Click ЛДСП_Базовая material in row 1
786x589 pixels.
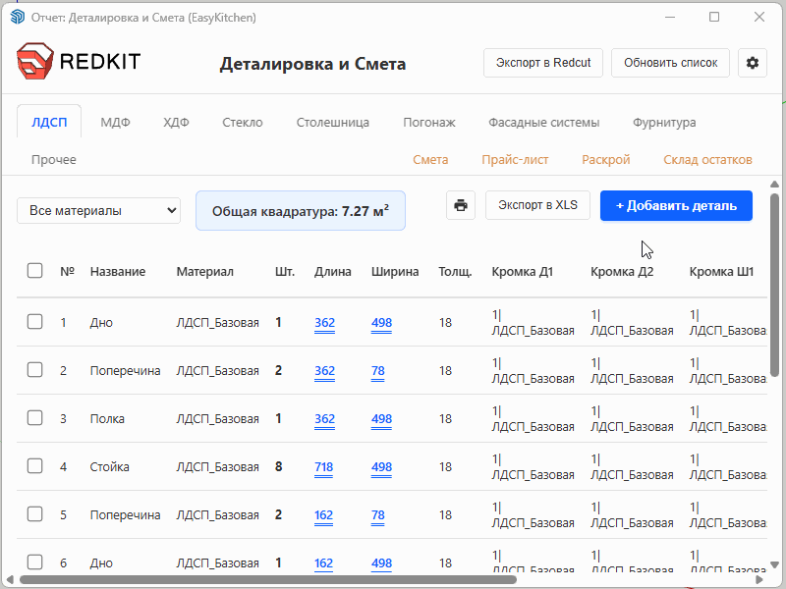(217, 323)
